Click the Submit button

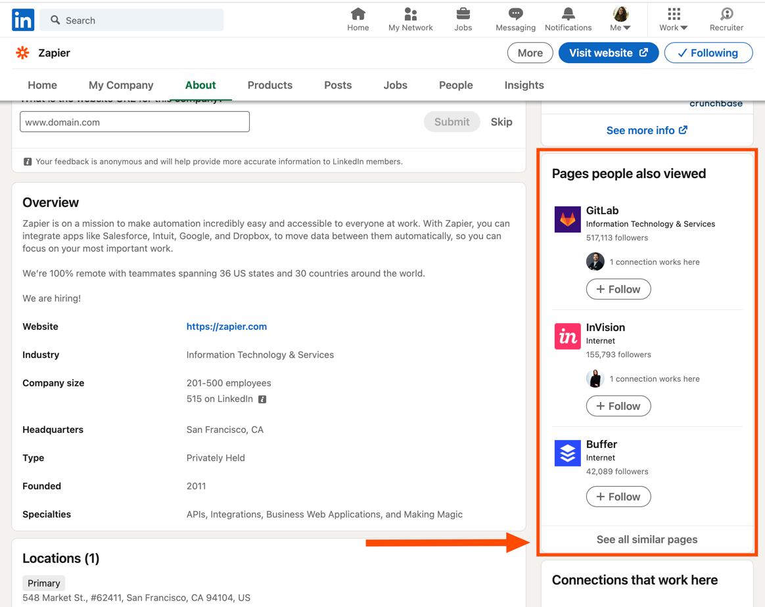[452, 122]
